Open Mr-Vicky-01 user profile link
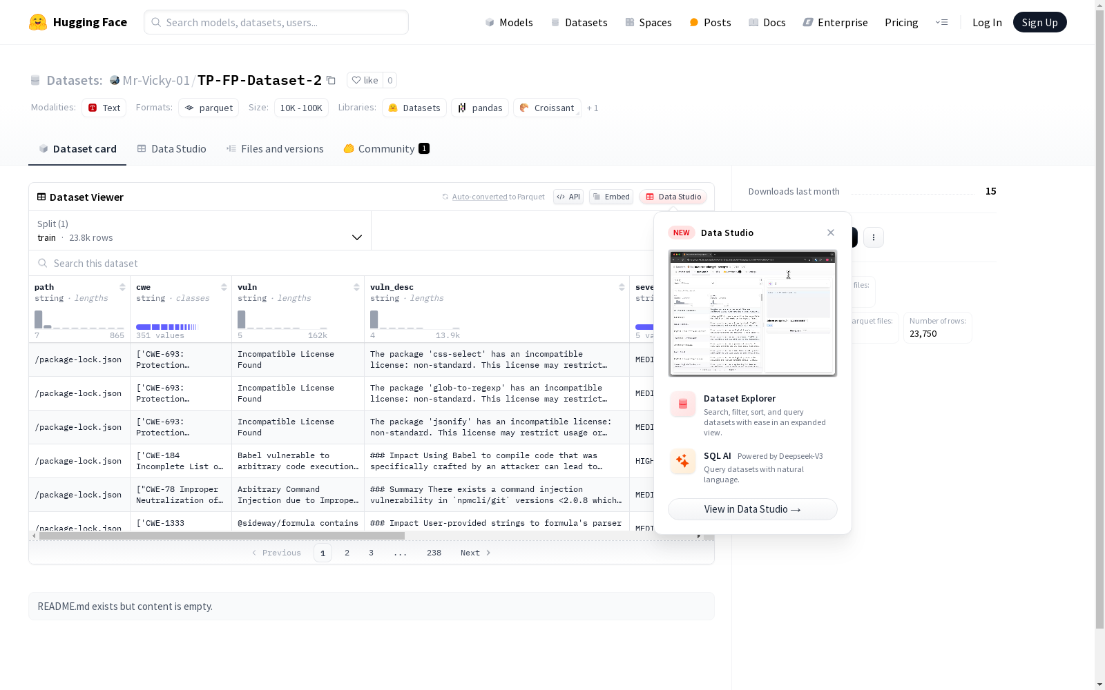This screenshot has width=1105, height=690. tap(156, 80)
